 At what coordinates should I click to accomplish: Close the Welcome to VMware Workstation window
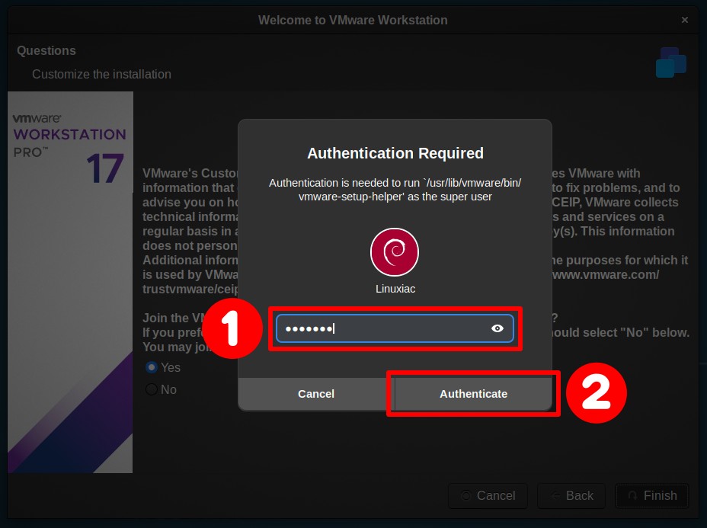pyautogui.click(x=684, y=20)
